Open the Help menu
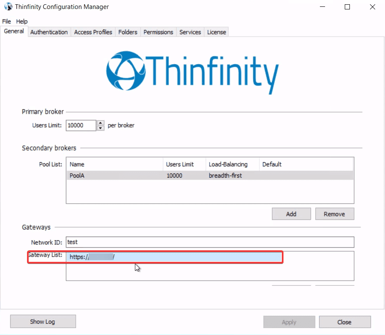The height and width of the screenshot is (335, 385). click(x=21, y=21)
